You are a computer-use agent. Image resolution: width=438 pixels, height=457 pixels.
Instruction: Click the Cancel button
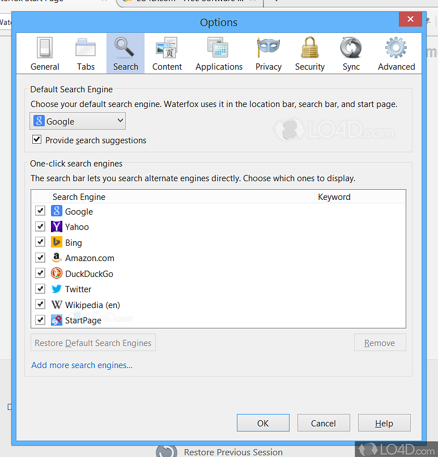coord(324,423)
